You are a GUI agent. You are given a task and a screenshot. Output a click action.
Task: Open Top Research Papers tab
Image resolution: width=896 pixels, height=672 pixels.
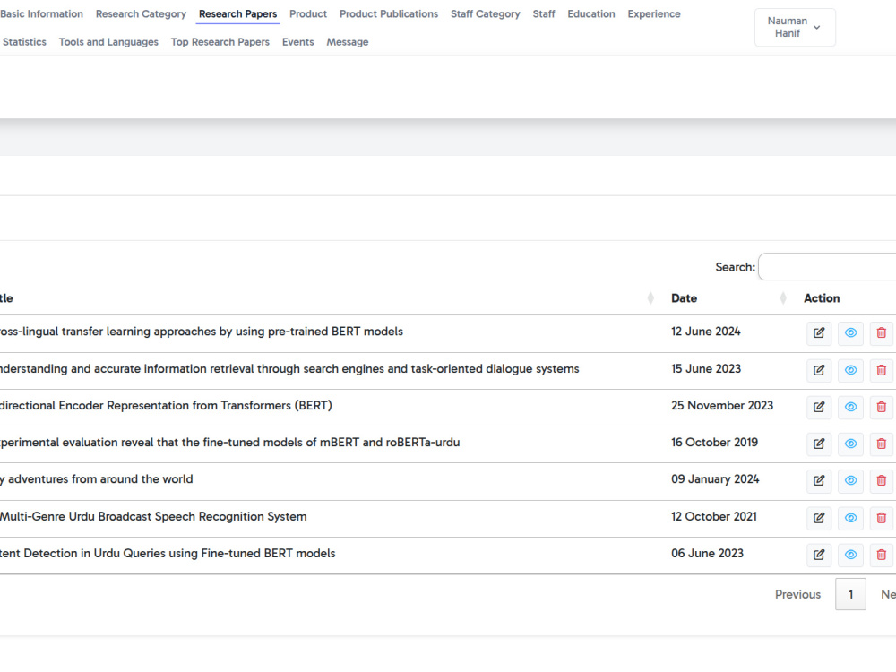point(220,42)
